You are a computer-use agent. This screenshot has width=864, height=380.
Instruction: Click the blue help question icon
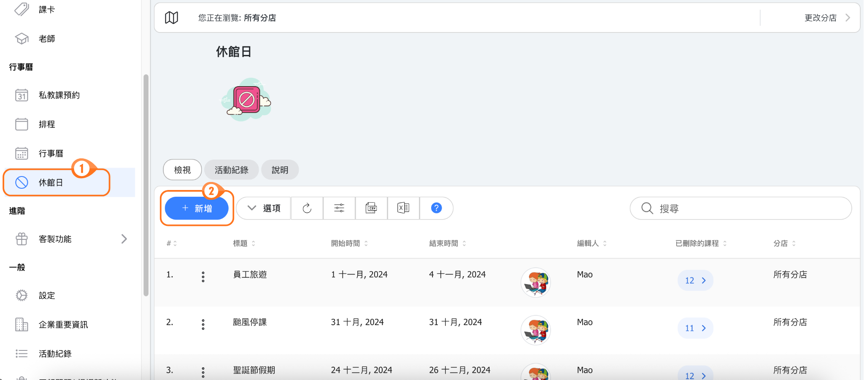pyautogui.click(x=436, y=208)
